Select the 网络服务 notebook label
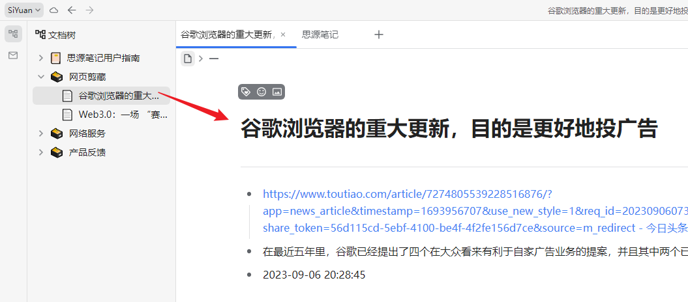 click(87, 133)
